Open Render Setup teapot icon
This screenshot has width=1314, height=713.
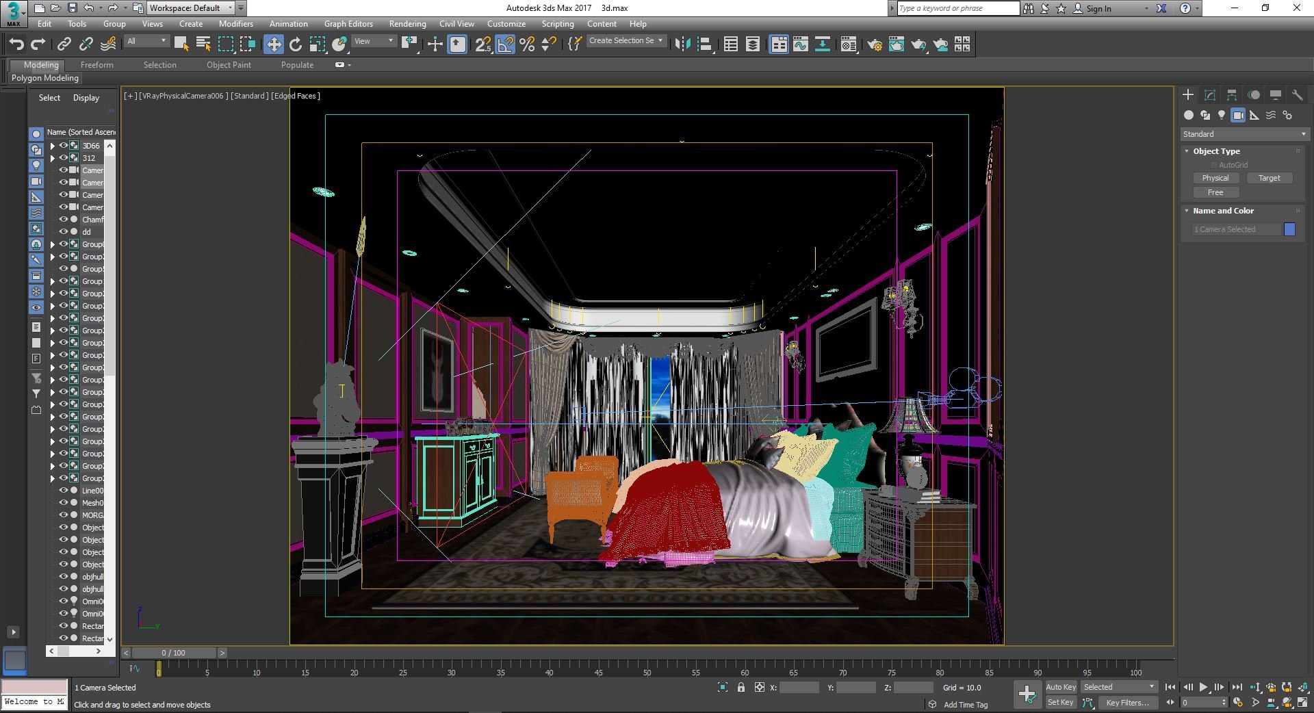875,44
